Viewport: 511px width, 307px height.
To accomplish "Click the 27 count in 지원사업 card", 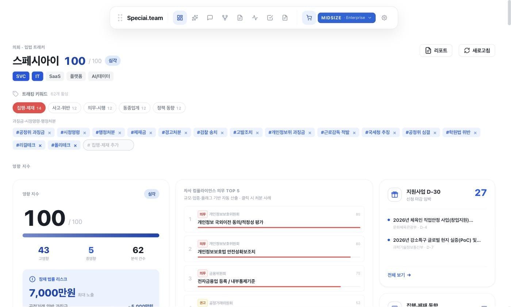I will [x=481, y=193].
